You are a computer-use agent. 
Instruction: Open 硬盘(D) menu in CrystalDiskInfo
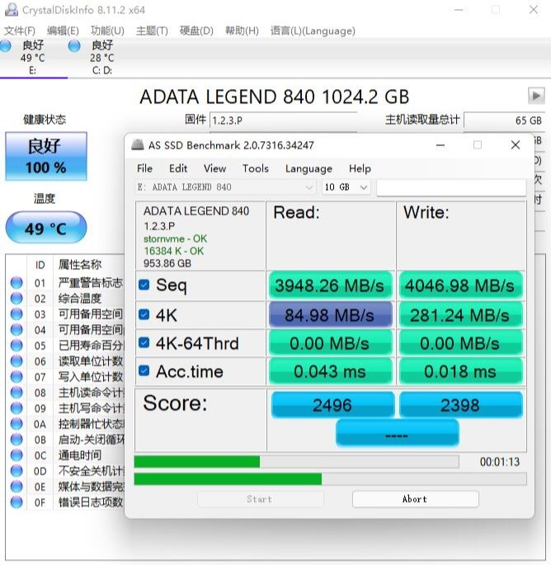tap(196, 31)
